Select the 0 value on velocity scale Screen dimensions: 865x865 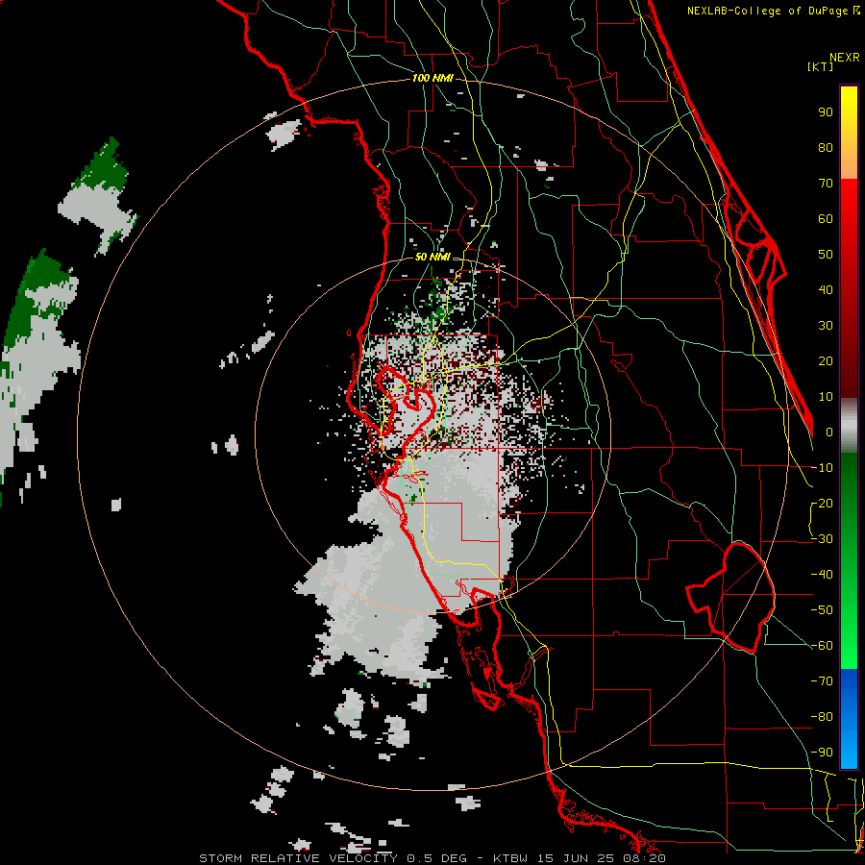(x=829, y=432)
